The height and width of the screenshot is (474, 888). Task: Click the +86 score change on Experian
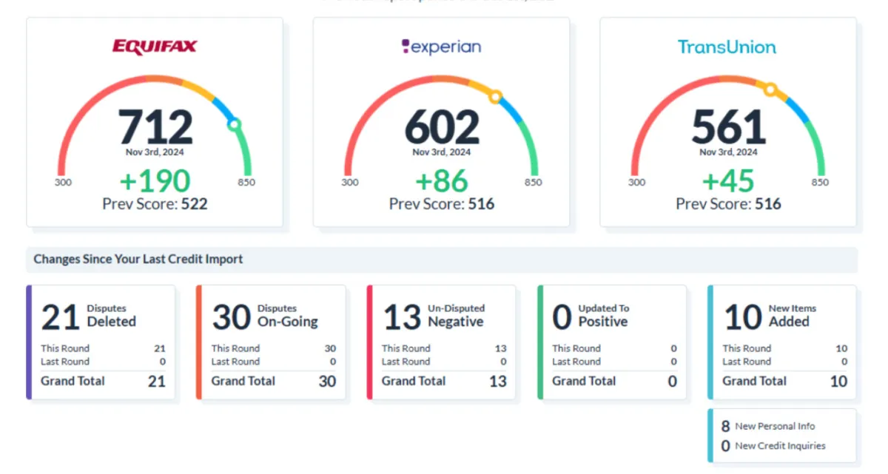442,181
